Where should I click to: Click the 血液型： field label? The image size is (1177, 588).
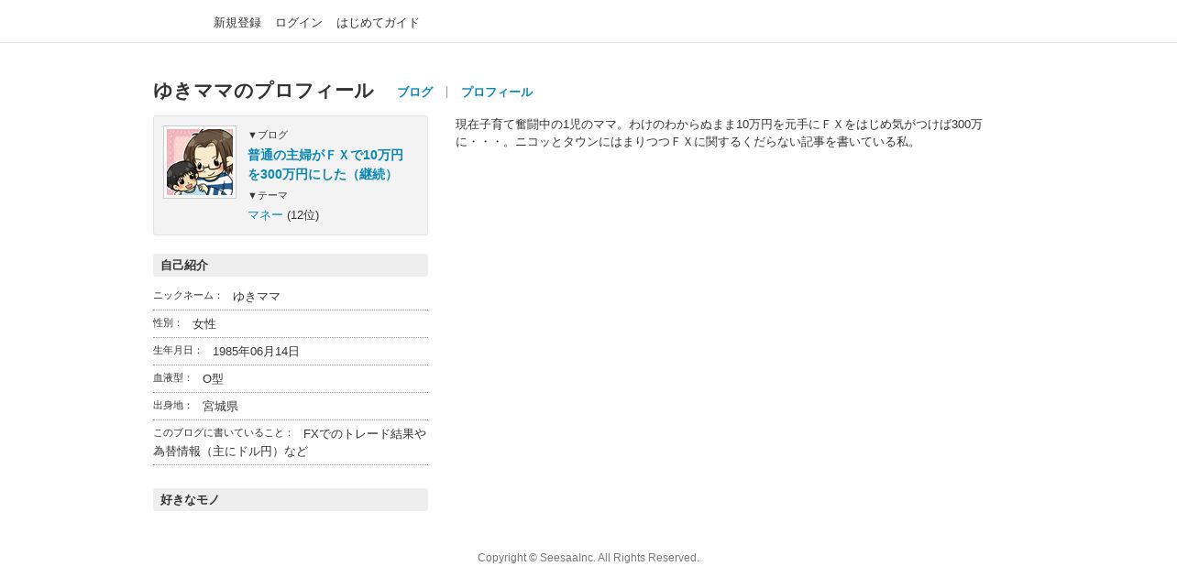click(173, 378)
